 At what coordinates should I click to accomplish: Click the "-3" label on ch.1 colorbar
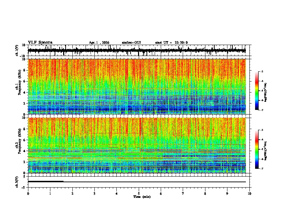(x=261, y=71)
